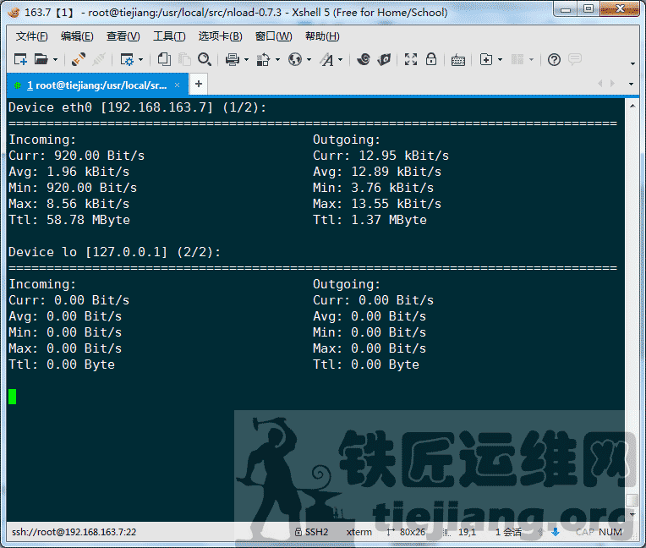Expand the file transfer dropdown arrow
This screenshot has height=548, width=646.
click(277, 60)
